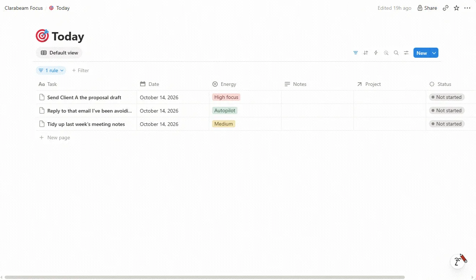Click the filter icon in database toolbar
Screen dimensions: 476x280
pos(356,53)
